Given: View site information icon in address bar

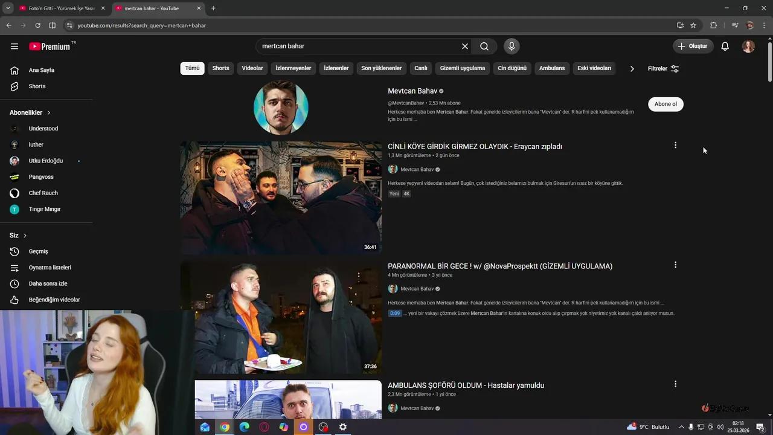Looking at the screenshot, I should pos(69,25).
